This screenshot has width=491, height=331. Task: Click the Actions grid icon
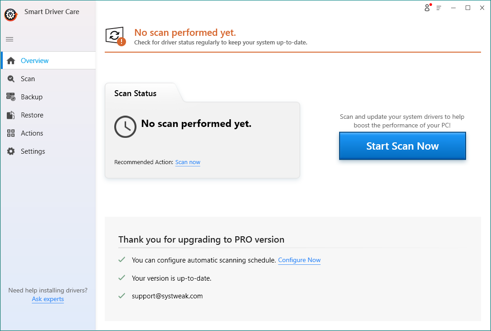(x=11, y=133)
